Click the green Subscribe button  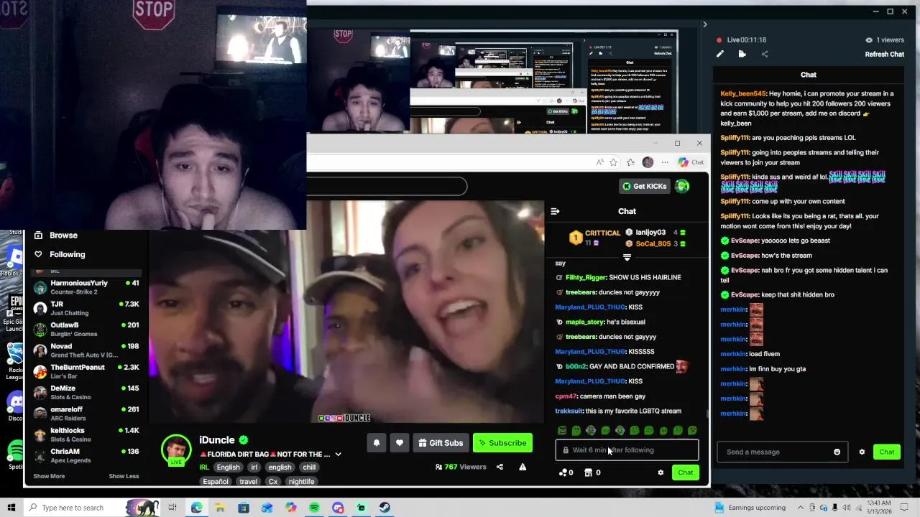502,443
